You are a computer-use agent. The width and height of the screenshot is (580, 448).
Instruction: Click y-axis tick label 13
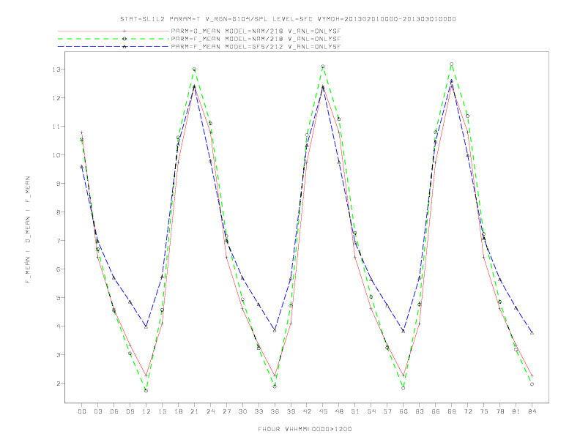click(x=56, y=70)
